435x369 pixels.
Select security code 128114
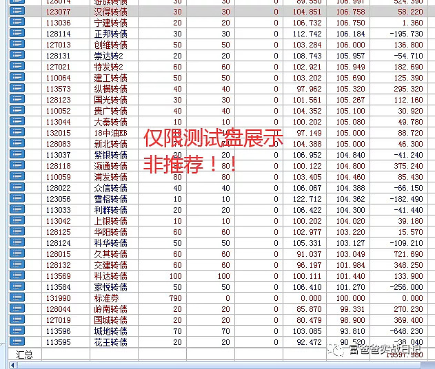[x=59, y=34]
